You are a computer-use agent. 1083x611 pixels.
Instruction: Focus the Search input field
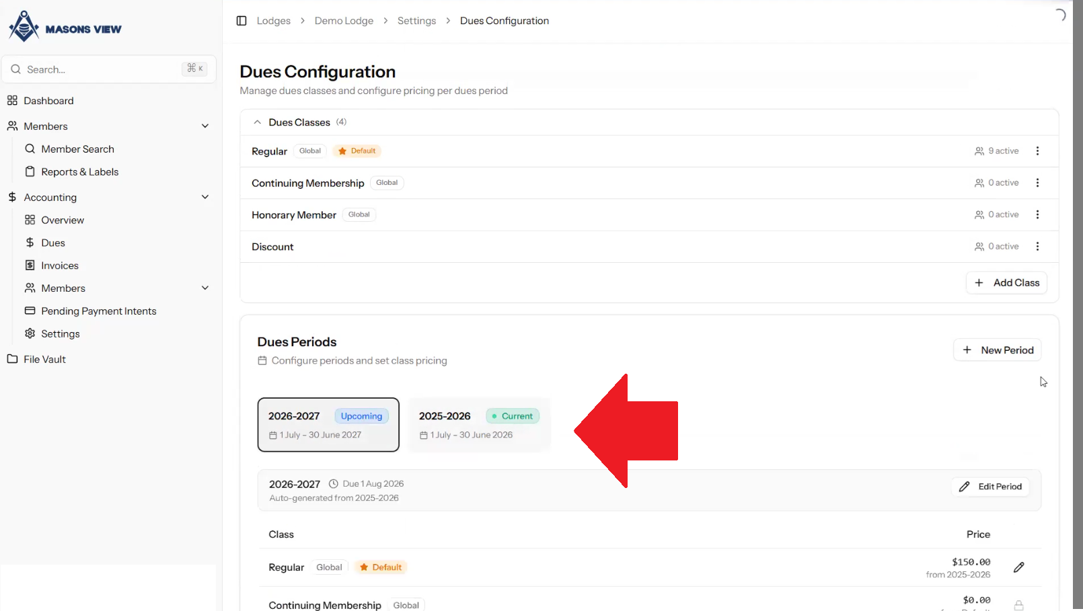click(101, 69)
